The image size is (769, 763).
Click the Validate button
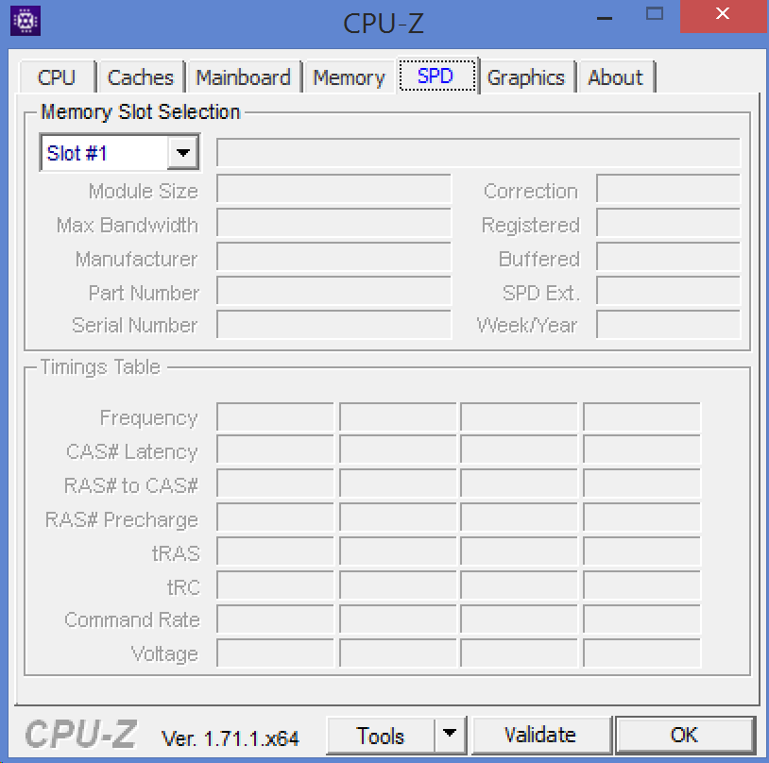click(x=540, y=735)
